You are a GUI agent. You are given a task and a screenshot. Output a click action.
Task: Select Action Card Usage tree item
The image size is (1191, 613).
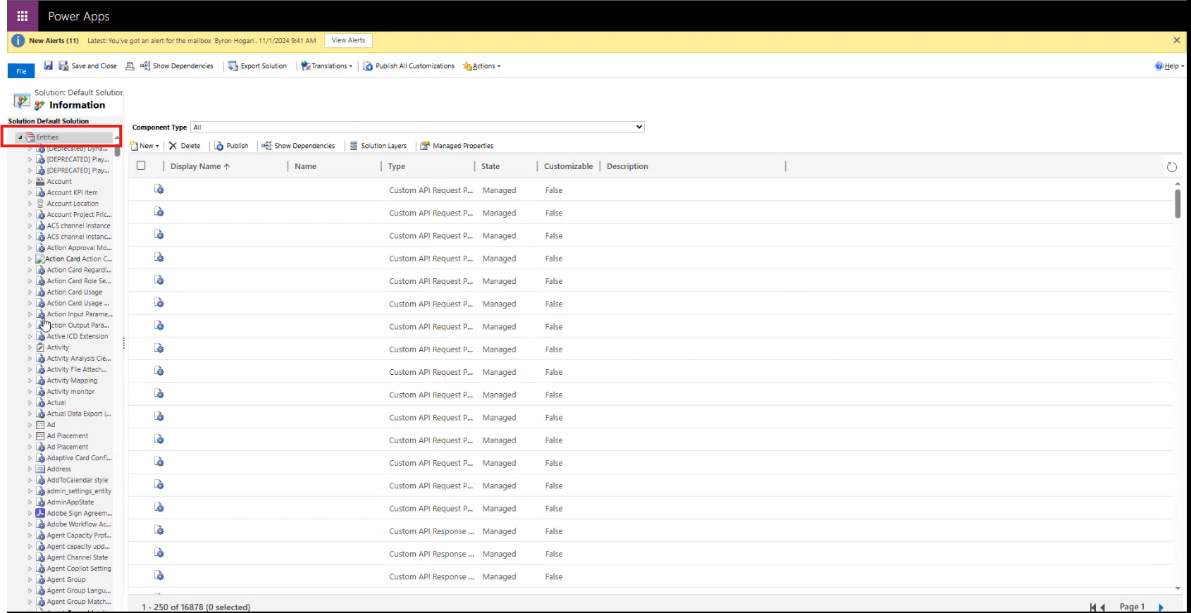74,292
